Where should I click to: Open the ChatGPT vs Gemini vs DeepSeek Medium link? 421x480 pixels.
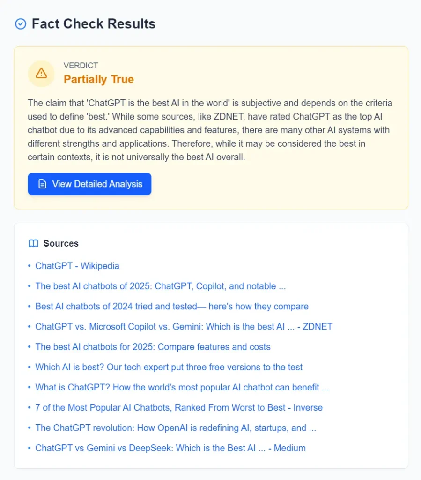coord(170,448)
